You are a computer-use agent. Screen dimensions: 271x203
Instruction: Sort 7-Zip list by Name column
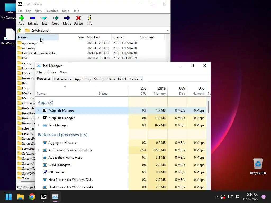point(38,37)
